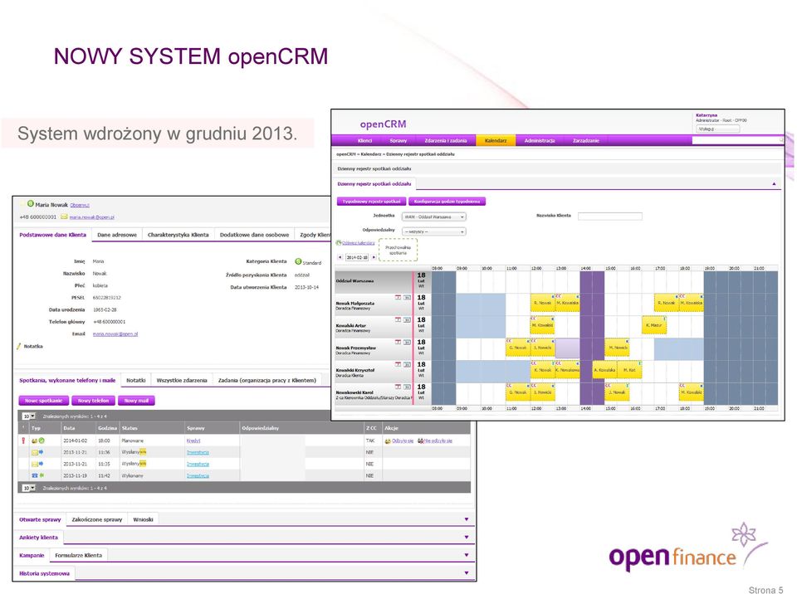Click the icon before 'Nie odbyło się'
The width and height of the screenshot is (797, 594).
click(420, 441)
